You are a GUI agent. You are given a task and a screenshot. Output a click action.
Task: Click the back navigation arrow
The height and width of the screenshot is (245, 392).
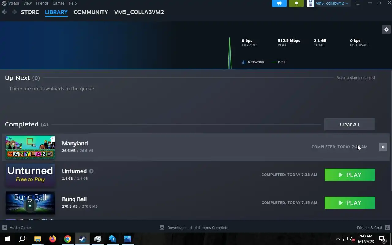[x=5, y=12]
